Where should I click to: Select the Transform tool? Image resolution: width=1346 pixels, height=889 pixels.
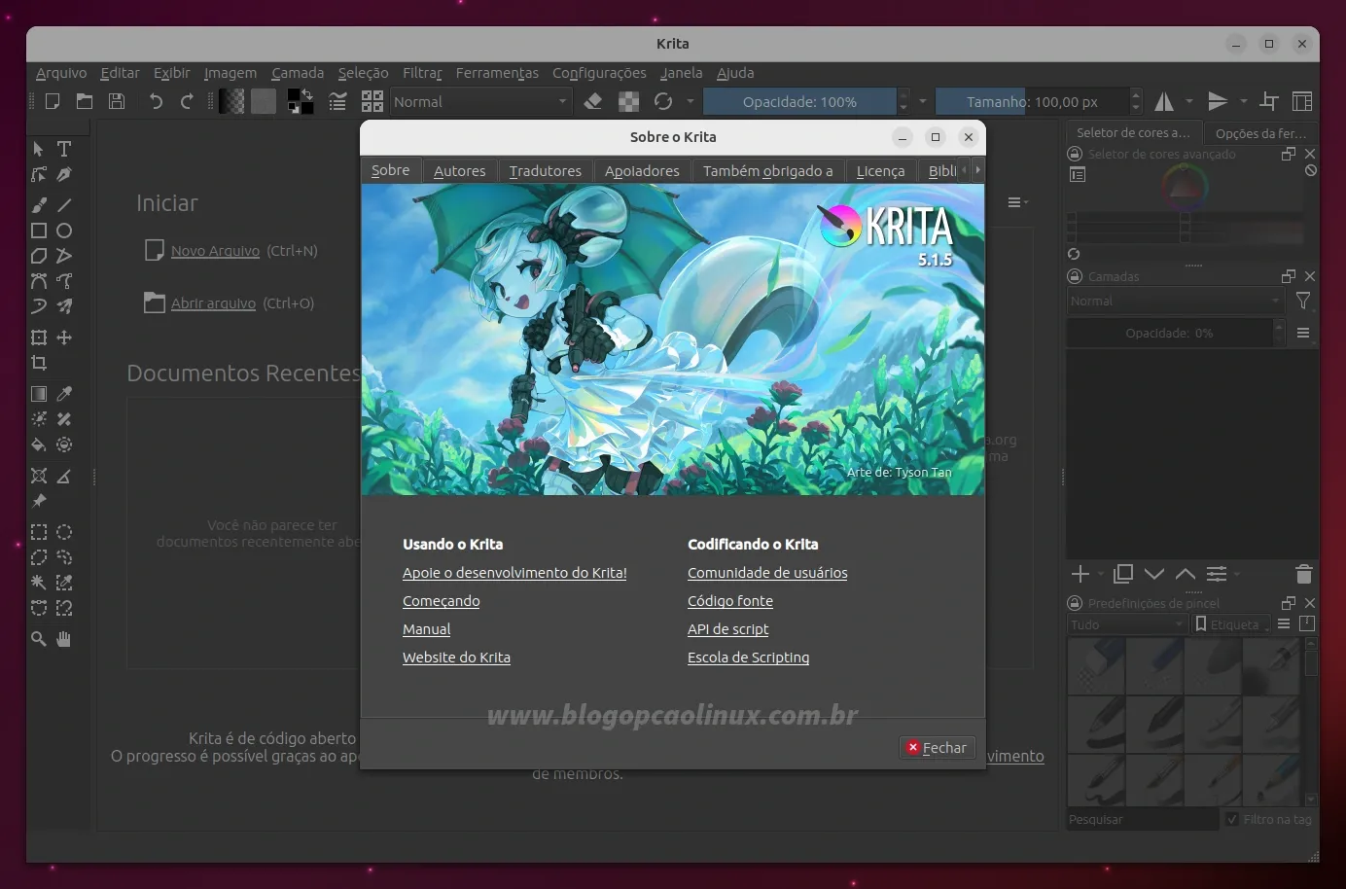39,338
